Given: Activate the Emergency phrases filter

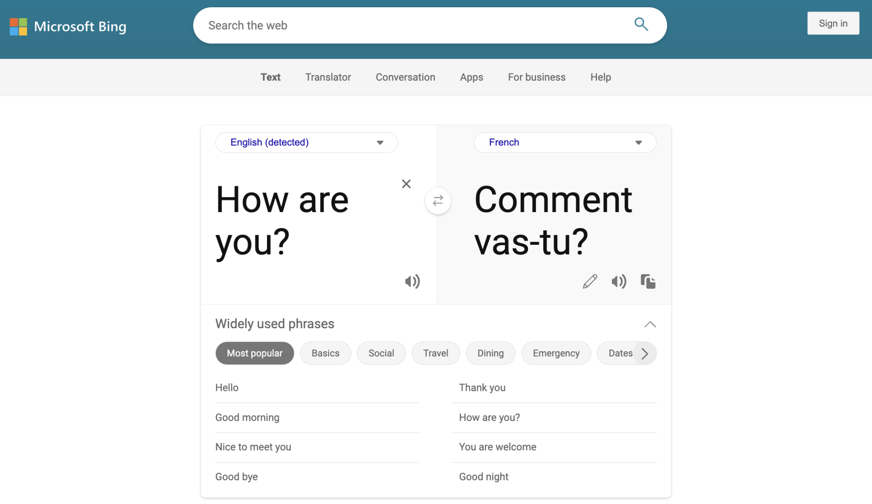Looking at the screenshot, I should click(556, 353).
